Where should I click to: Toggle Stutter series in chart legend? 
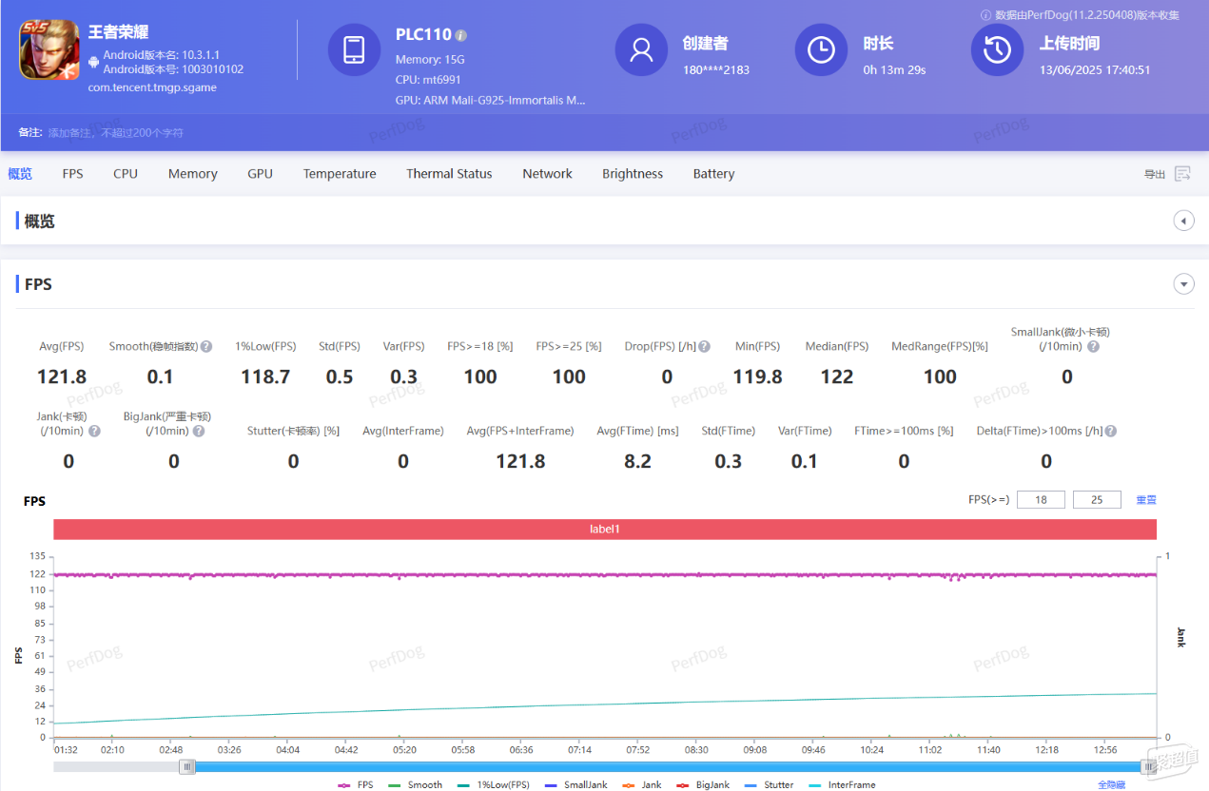(769, 785)
